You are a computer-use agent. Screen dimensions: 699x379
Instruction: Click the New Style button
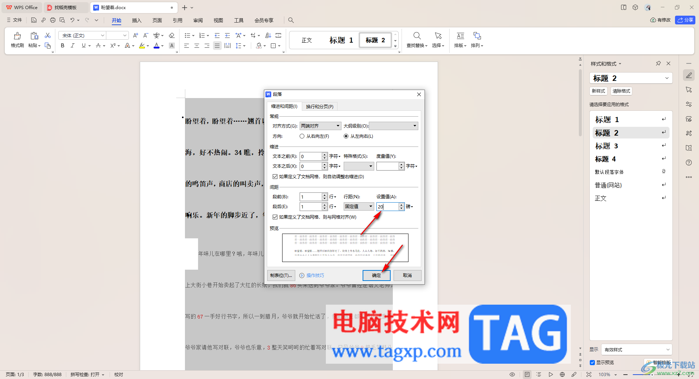(x=598, y=91)
